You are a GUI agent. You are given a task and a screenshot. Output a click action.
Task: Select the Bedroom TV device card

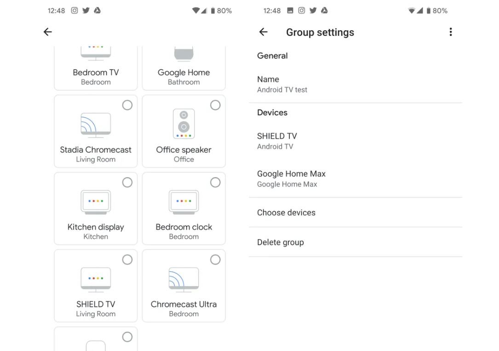point(96,69)
